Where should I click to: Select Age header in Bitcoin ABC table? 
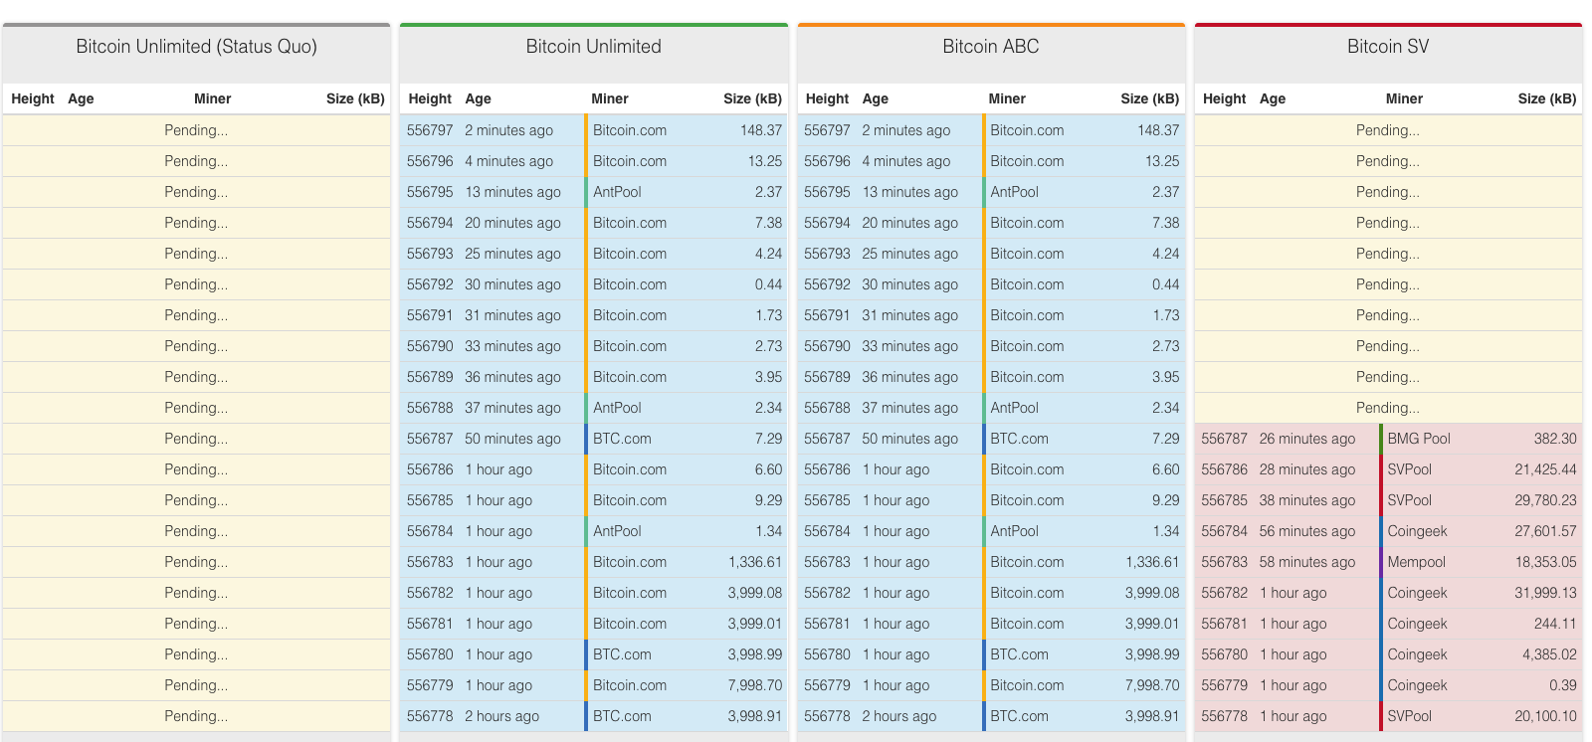click(x=875, y=98)
